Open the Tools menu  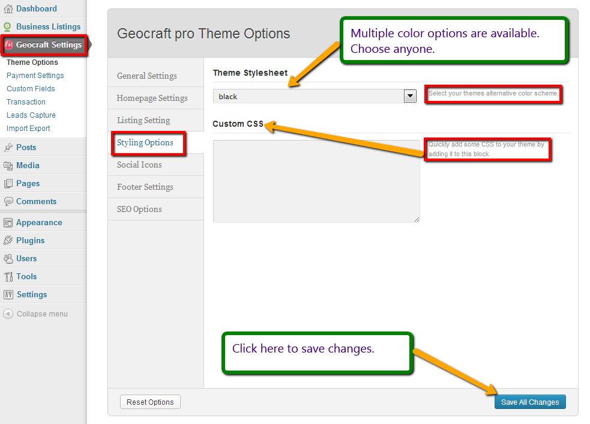26,277
